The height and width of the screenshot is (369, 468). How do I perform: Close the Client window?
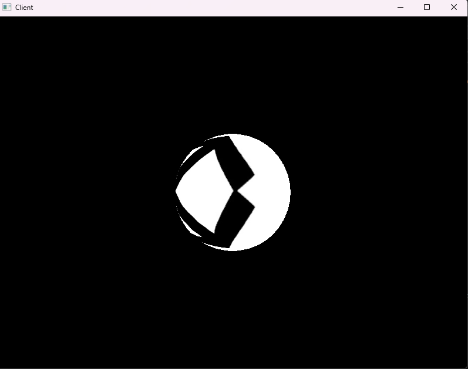[x=454, y=7]
